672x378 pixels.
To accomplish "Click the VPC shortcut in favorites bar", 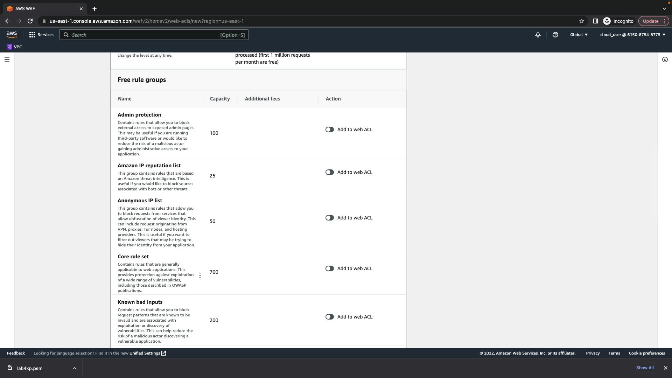I will point(14,47).
